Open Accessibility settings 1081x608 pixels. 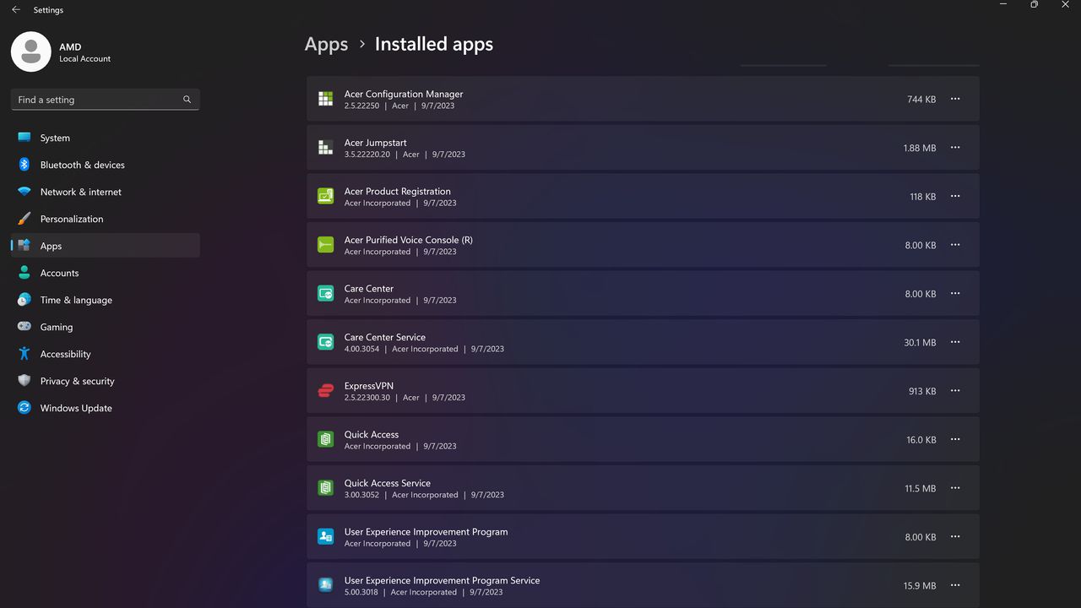(106, 354)
